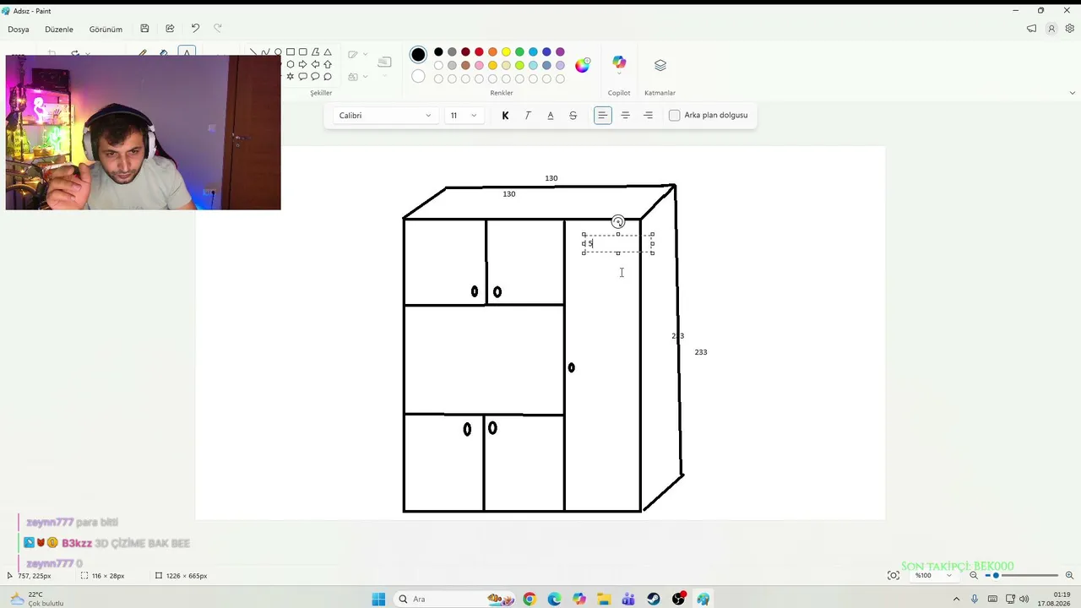Open the Düzenle menu
Screen dimensions: 1081x608
tap(59, 30)
